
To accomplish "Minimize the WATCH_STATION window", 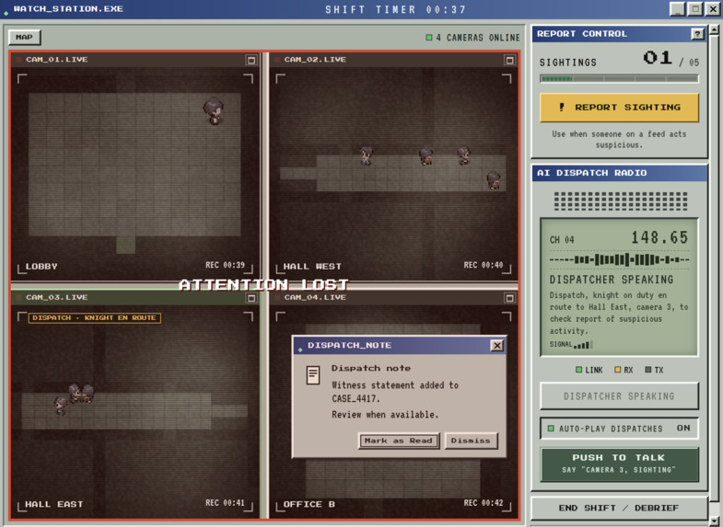I will [677, 9].
